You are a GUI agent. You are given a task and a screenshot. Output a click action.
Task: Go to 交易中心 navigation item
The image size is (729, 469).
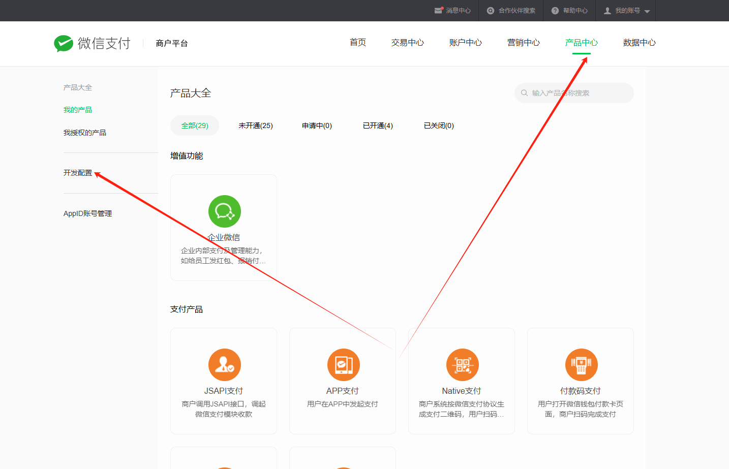408,43
